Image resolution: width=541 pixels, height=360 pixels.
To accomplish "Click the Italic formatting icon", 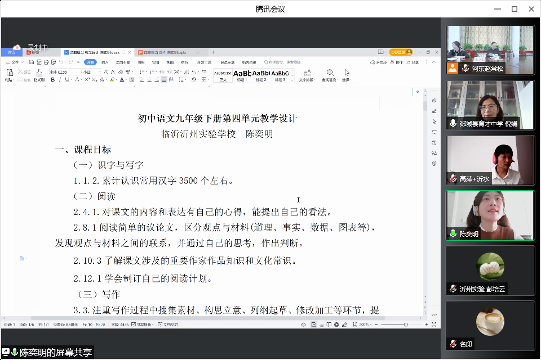I will [60, 80].
